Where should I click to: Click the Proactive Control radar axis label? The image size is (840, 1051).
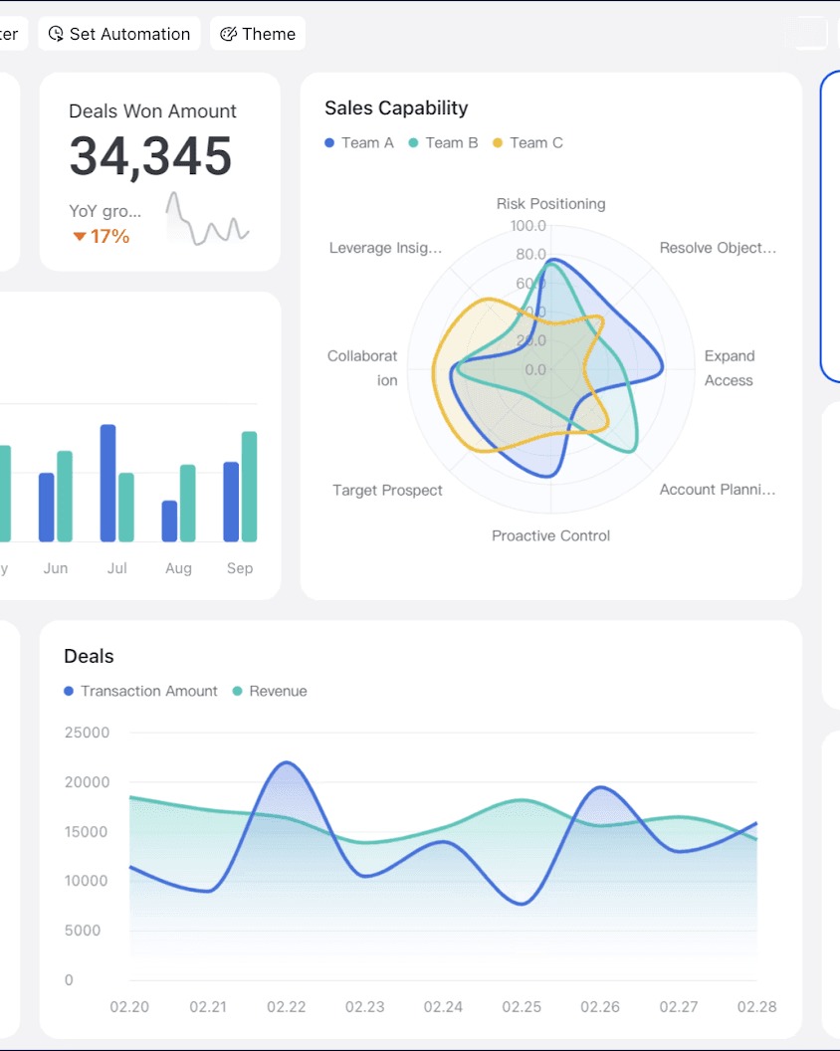tap(551, 535)
